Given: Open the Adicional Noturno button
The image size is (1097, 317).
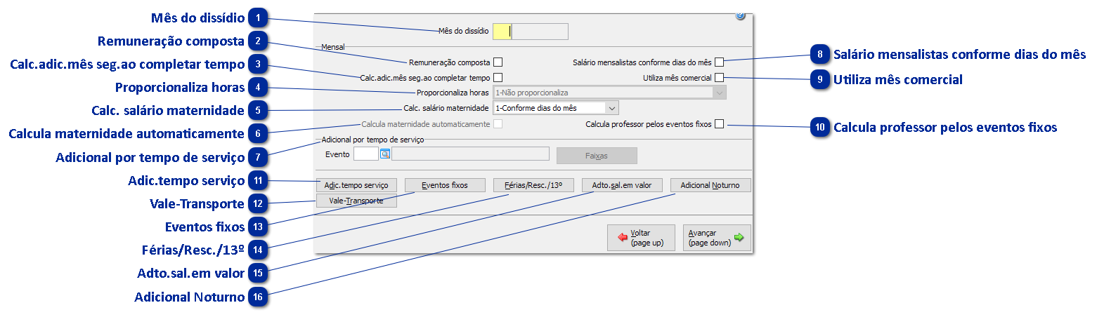Looking at the screenshot, I should [710, 185].
